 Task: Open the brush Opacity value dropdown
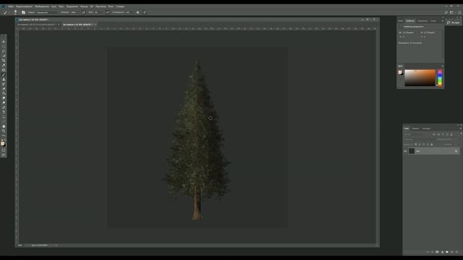tap(75, 12)
